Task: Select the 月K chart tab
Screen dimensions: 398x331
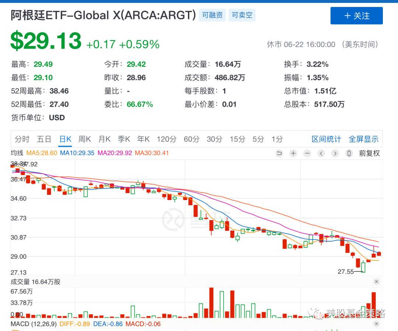Action: pyautogui.click(x=104, y=139)
